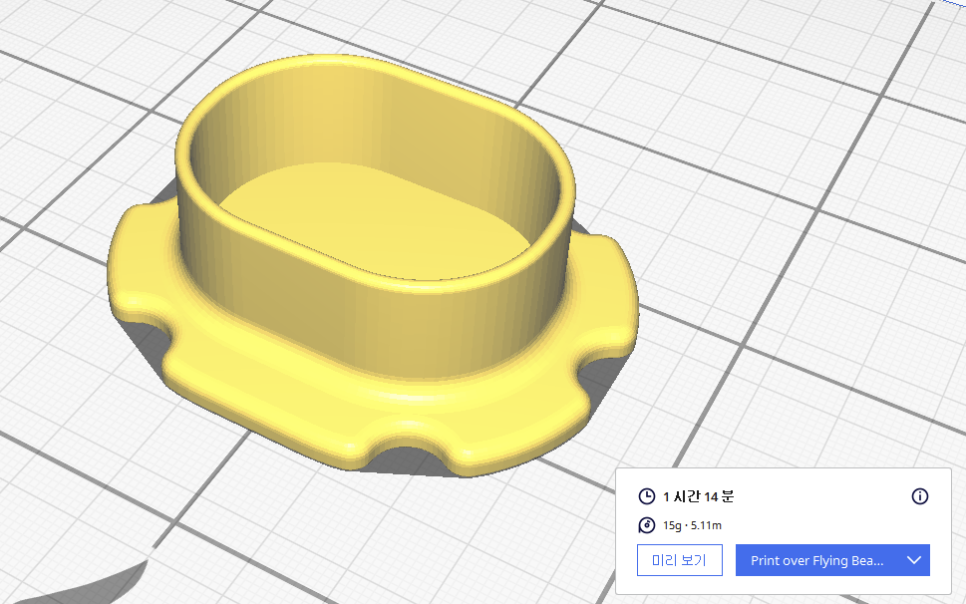Click the 1 시간 14 분 time estimate
Image resolution: width=966 pixels, height=604 pixels.
pos(698,496)
